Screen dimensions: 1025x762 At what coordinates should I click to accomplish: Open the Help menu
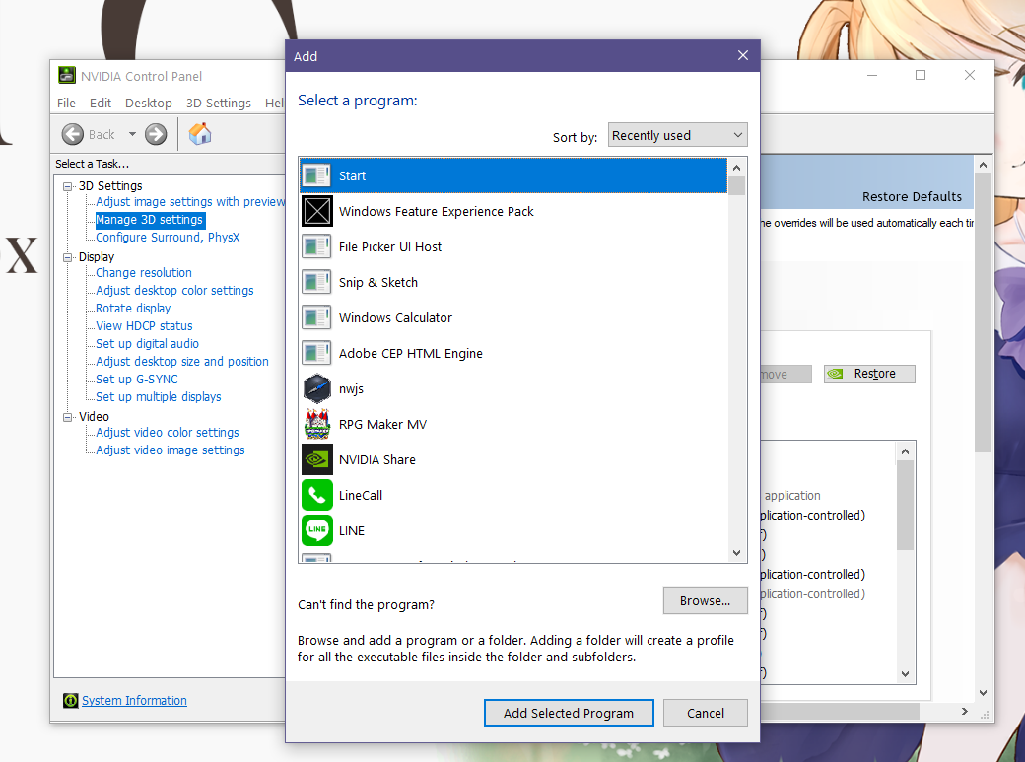[x=275, y=103]
